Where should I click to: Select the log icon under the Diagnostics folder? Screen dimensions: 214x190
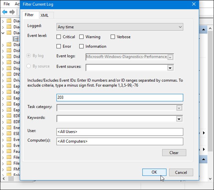pyautogui.click(x=16, y=39)
